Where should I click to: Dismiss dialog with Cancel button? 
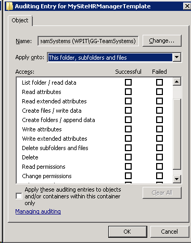(x=170, y=232)
